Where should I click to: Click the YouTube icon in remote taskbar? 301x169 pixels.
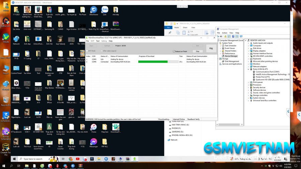click(78, 159)
